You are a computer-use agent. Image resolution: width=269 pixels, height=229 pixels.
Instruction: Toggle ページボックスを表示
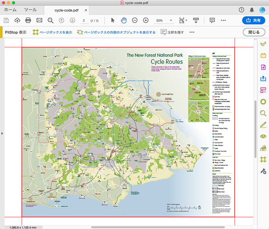pos(52,32)
